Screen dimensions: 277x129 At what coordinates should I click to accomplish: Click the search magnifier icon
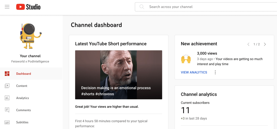[x=142, y=7]
